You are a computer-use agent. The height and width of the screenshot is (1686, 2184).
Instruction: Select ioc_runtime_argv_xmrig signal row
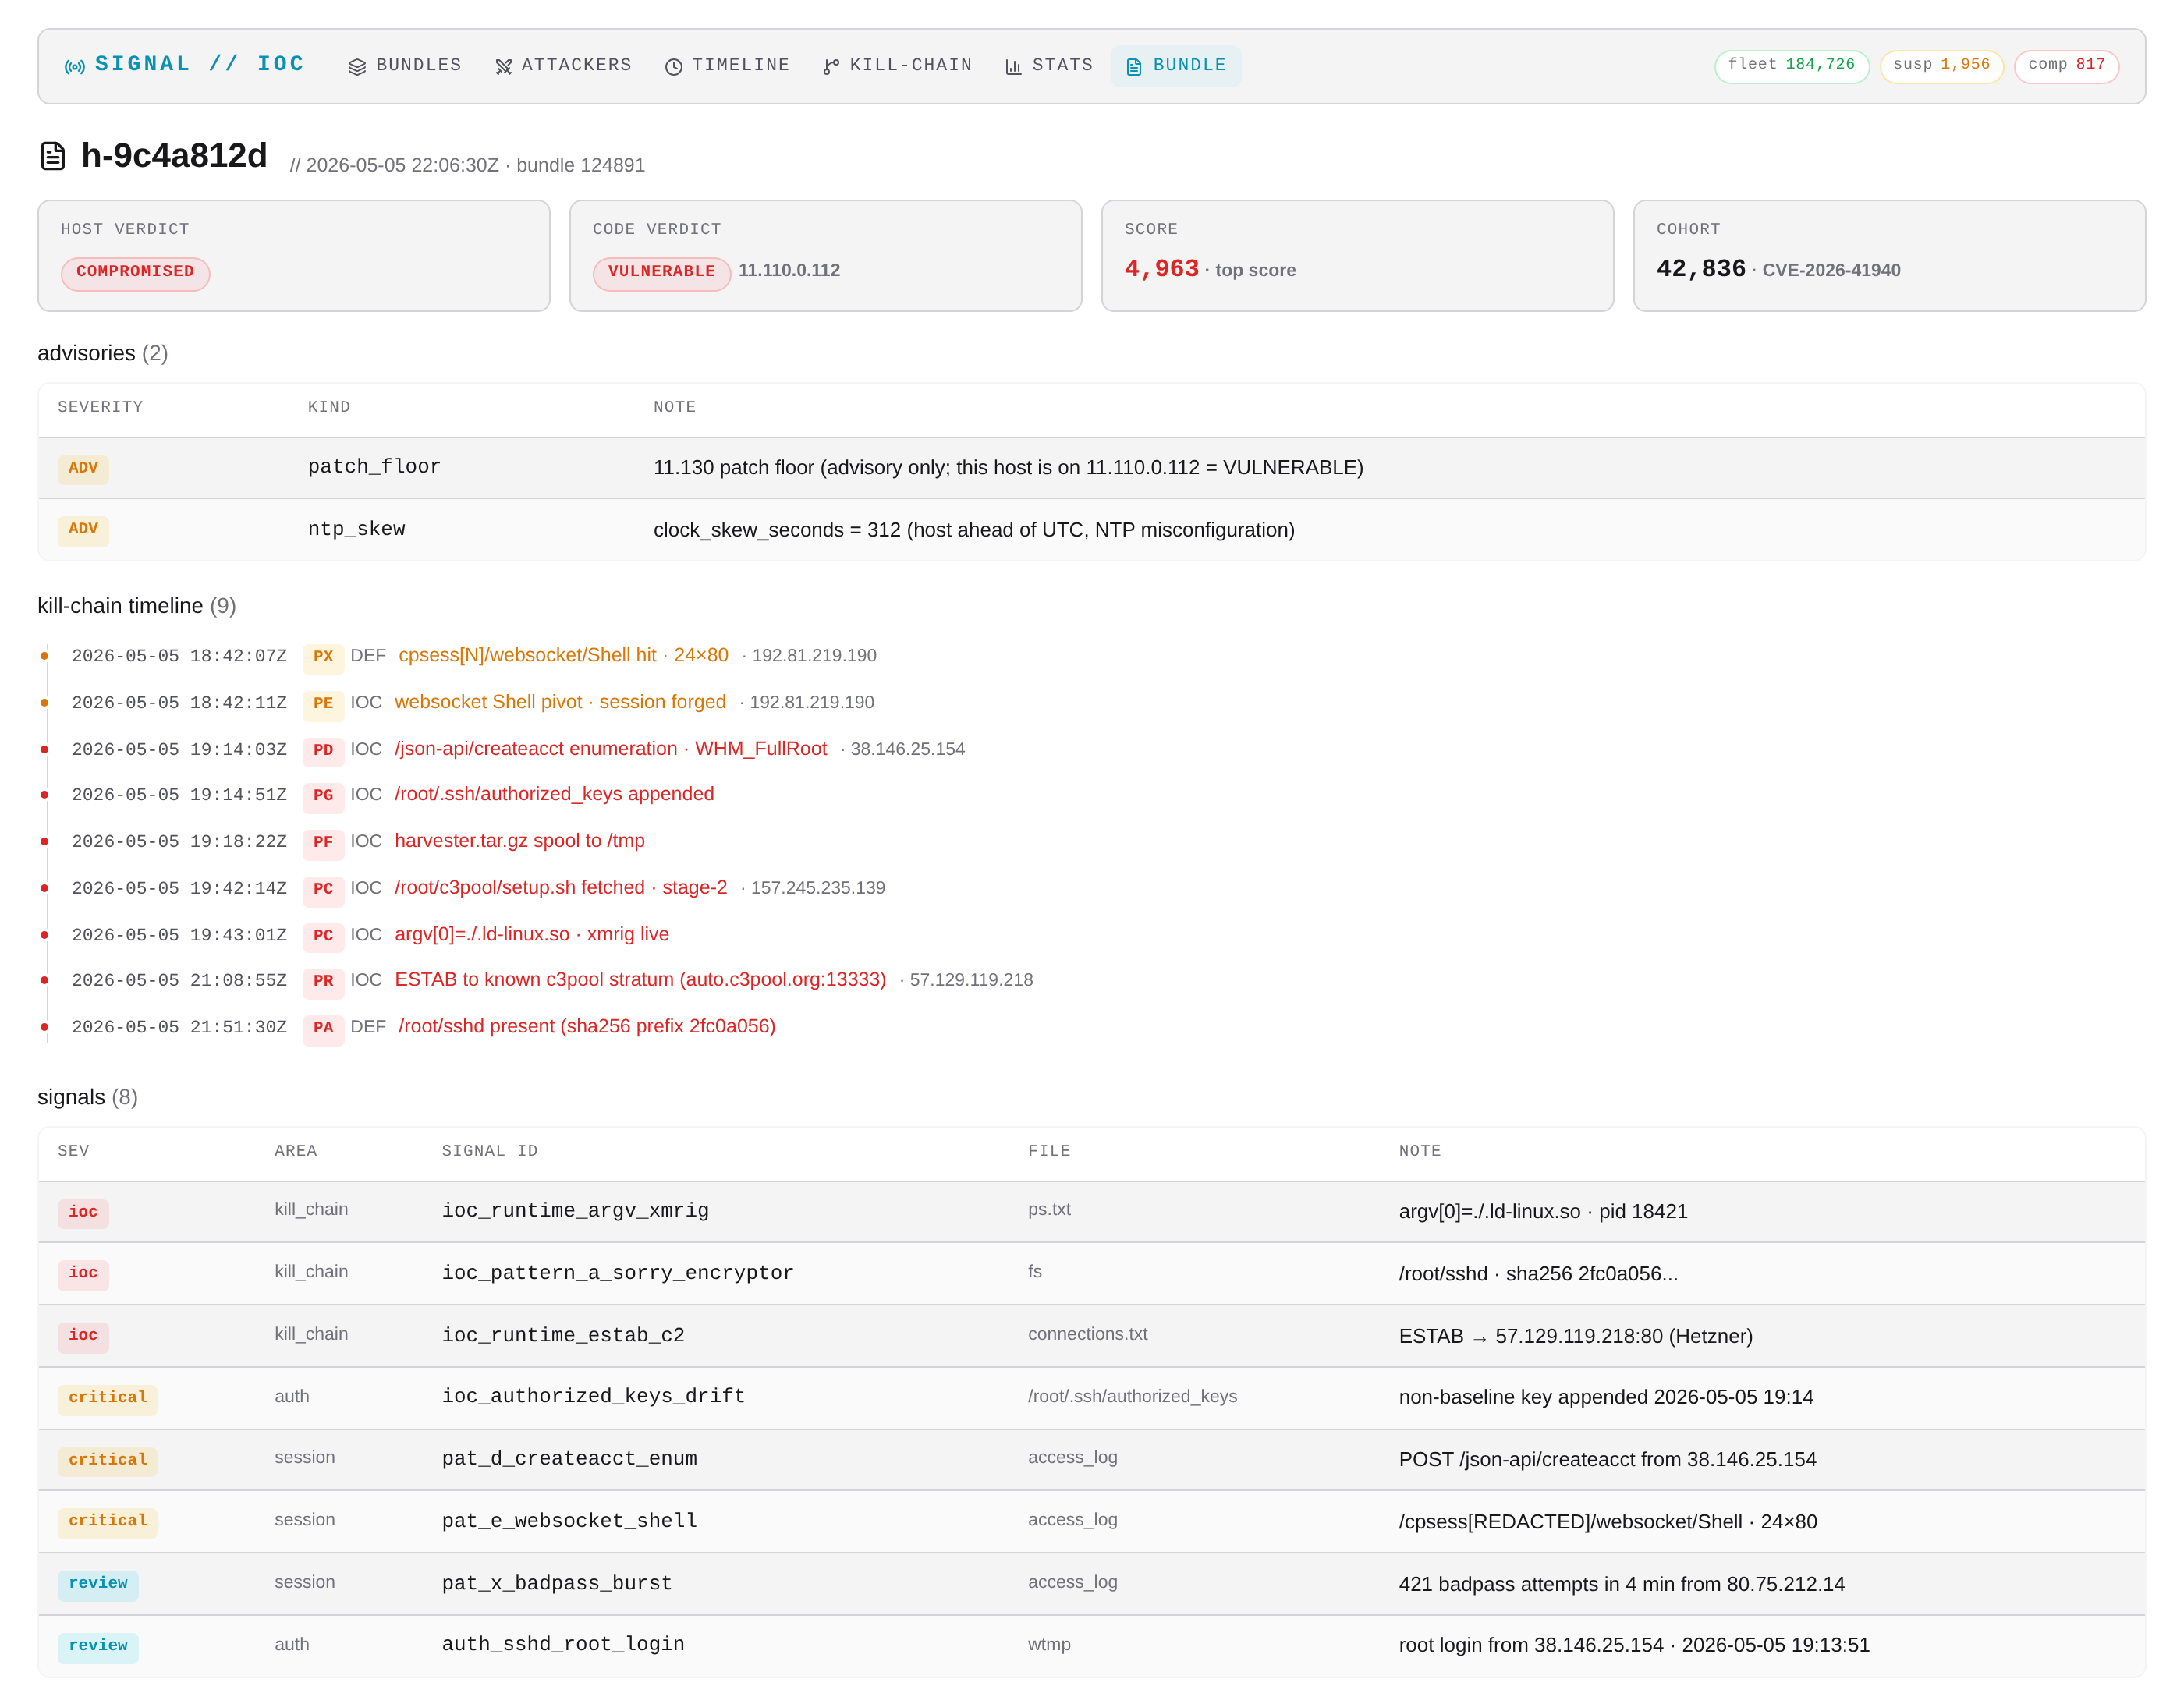pyautogui.click(x=1092, y=1211)
